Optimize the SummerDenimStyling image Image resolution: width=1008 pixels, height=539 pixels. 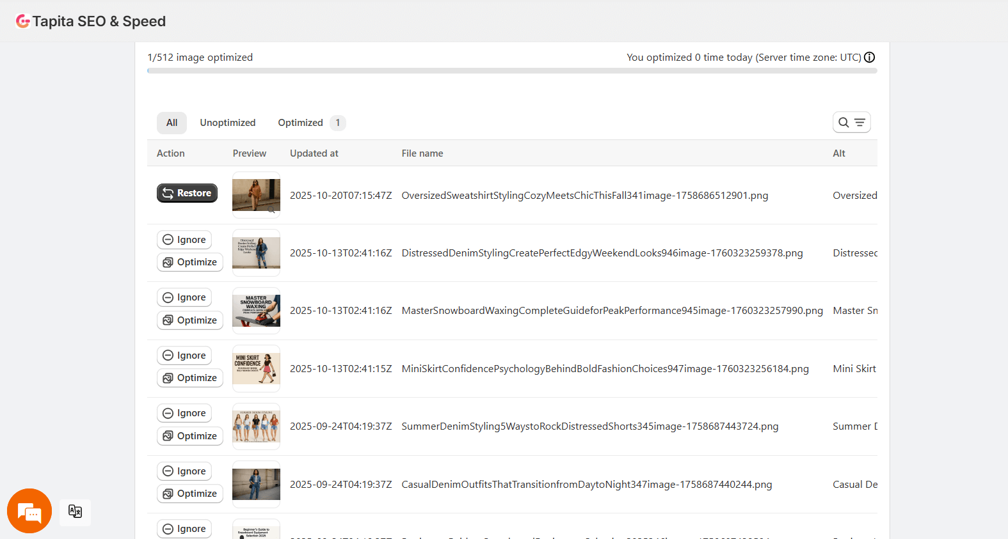point(189,436)
